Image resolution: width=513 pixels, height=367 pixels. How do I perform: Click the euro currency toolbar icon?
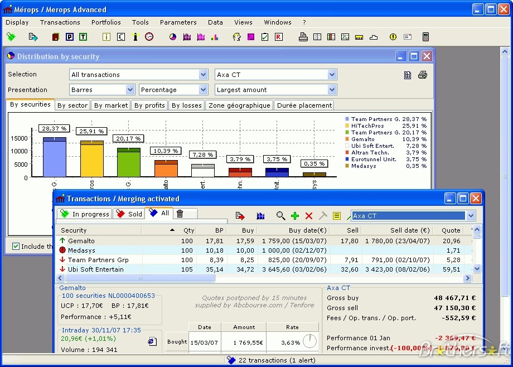click(120, 37)
